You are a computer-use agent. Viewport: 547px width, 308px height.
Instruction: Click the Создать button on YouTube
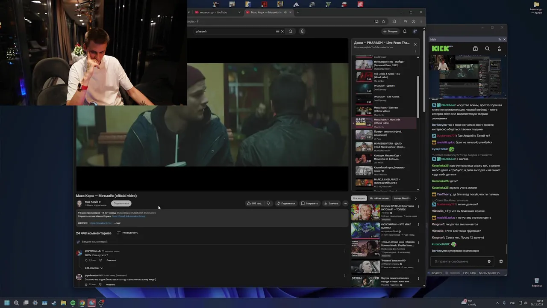pyautogui.click(x=390, y=31)
